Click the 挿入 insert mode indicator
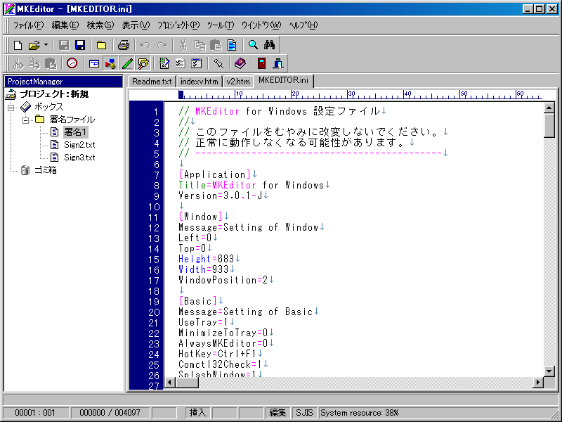The width and height of the screenshot is (562, 422). click(x=198, y=413)
